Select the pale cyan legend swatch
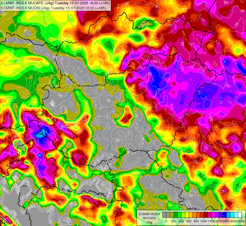Screen dimensions: 246x226 (236, 215)
